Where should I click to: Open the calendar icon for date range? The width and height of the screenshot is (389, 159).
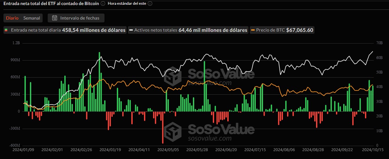point(55,18)
